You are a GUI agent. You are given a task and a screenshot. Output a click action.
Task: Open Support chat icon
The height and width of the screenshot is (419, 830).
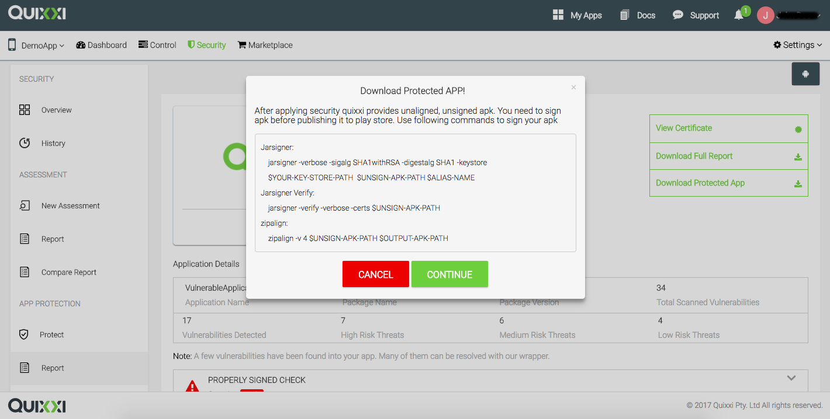pyautogui.click(x=678, y=15)
